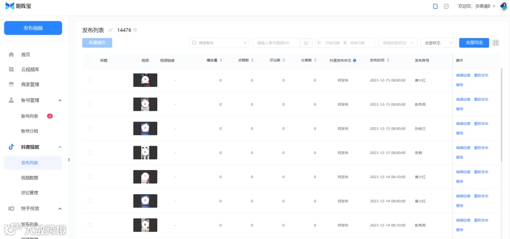The width and height of the screenshot is (510, 239).
Task: Check the 彭秀英 2023-12-14 row checkbox
Action: click(x=90, y=225)
